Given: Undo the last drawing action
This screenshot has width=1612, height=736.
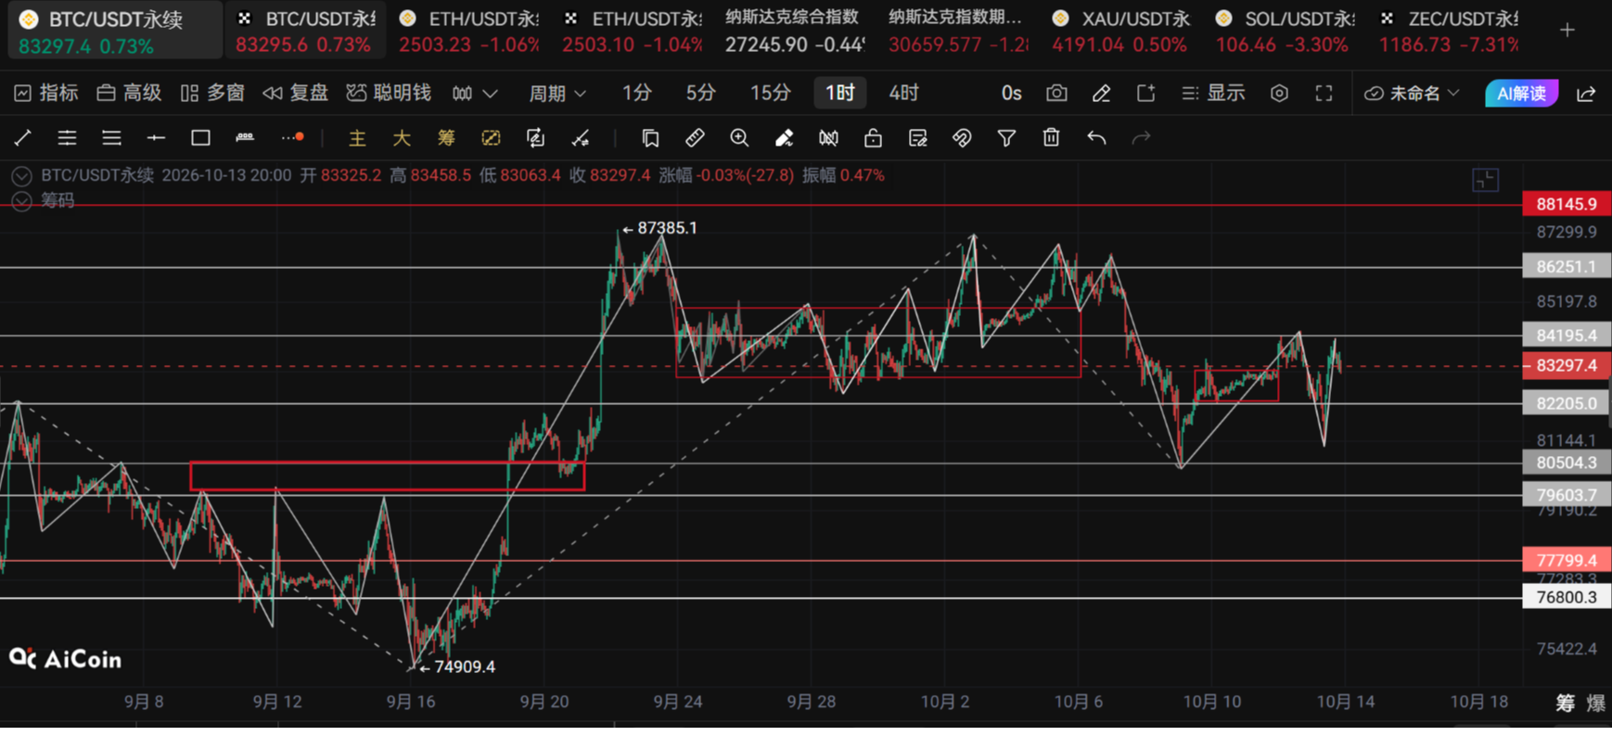Looking at the screenshot, I should point(1096,138).
